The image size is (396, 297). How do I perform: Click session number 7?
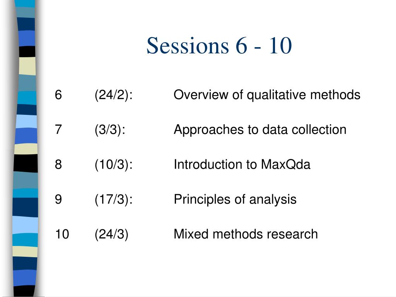pos(58,130)
